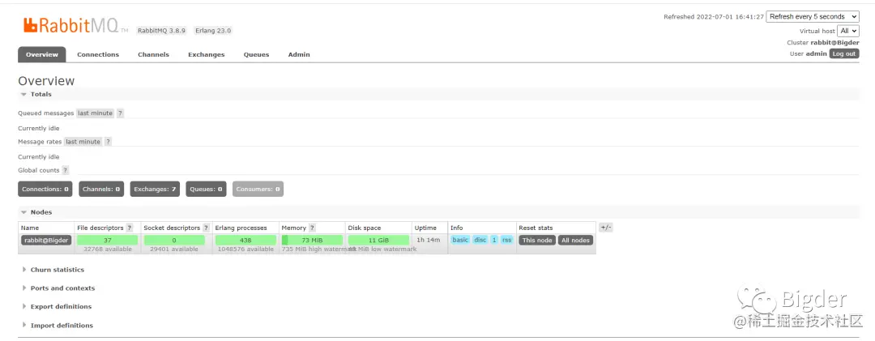The width and height of the screenshot is (875, 341).
Task: Log out of admin user
Action: [844, 53]
